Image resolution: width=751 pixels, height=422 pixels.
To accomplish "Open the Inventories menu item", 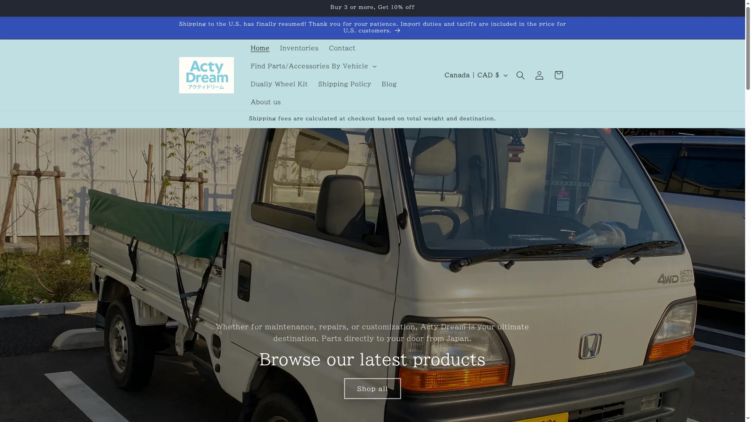I will pos(299,48).
